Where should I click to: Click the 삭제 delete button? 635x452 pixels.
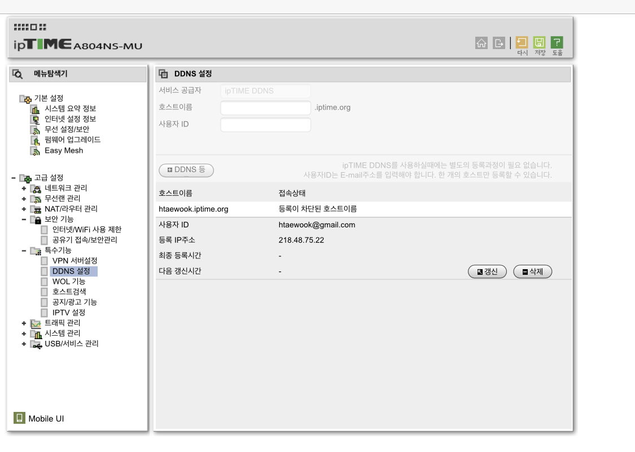(x=532, y=271)
